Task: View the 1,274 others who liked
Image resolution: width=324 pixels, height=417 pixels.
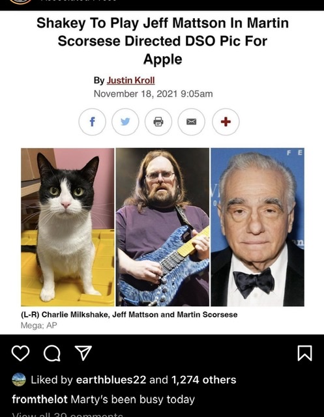Action: point(204,379)
